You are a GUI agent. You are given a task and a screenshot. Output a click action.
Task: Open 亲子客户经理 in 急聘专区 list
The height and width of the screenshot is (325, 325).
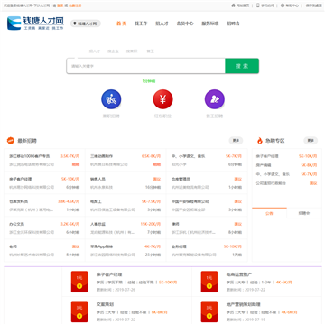267,156
